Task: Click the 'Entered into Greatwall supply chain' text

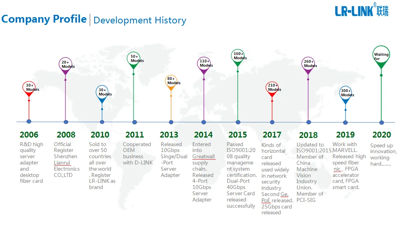Action: [204, 172]
